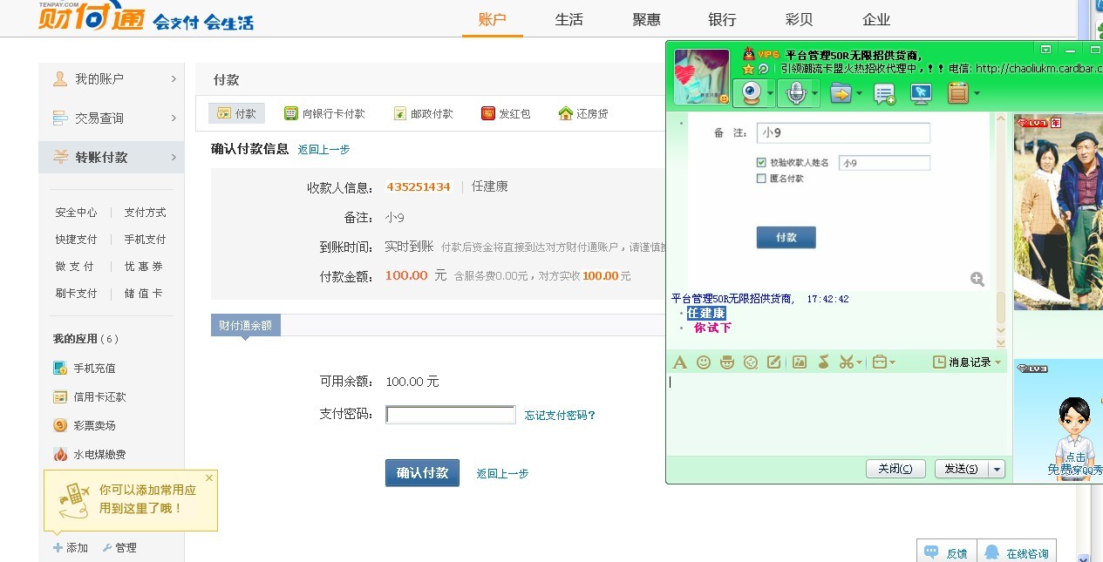Select the 转账付款 sidebar item
This screenshot has height=562, width=1103.
coord(111,157)
